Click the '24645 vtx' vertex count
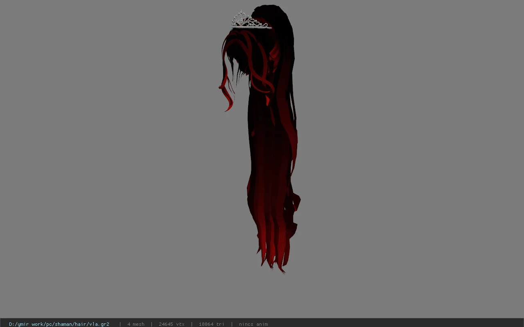 point(172,324)
